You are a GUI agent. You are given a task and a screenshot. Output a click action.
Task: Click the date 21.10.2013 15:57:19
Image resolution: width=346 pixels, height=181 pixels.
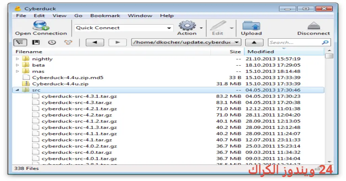pyautogui.click(x=273, y=59)
